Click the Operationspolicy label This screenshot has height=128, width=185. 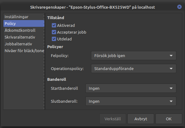[67, 69]
